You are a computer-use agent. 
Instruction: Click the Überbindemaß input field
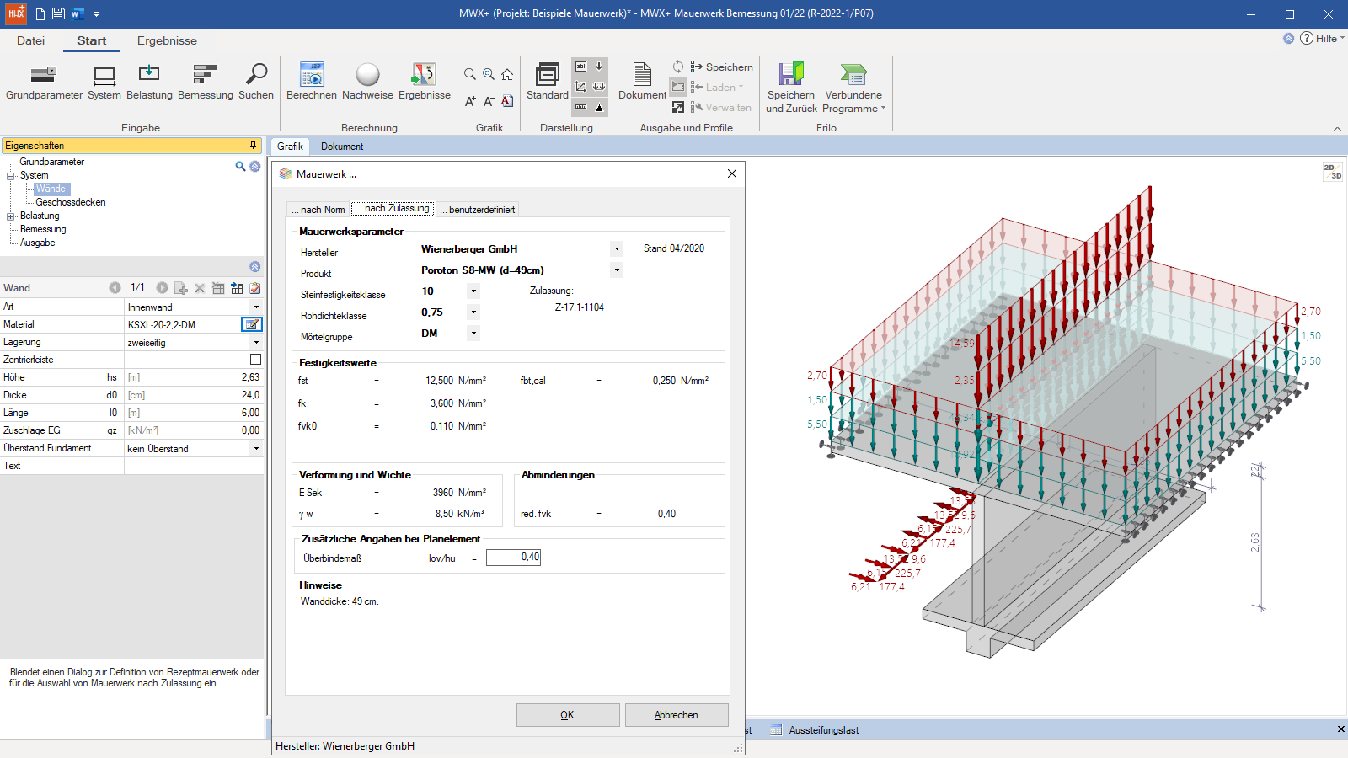[513, 558]
